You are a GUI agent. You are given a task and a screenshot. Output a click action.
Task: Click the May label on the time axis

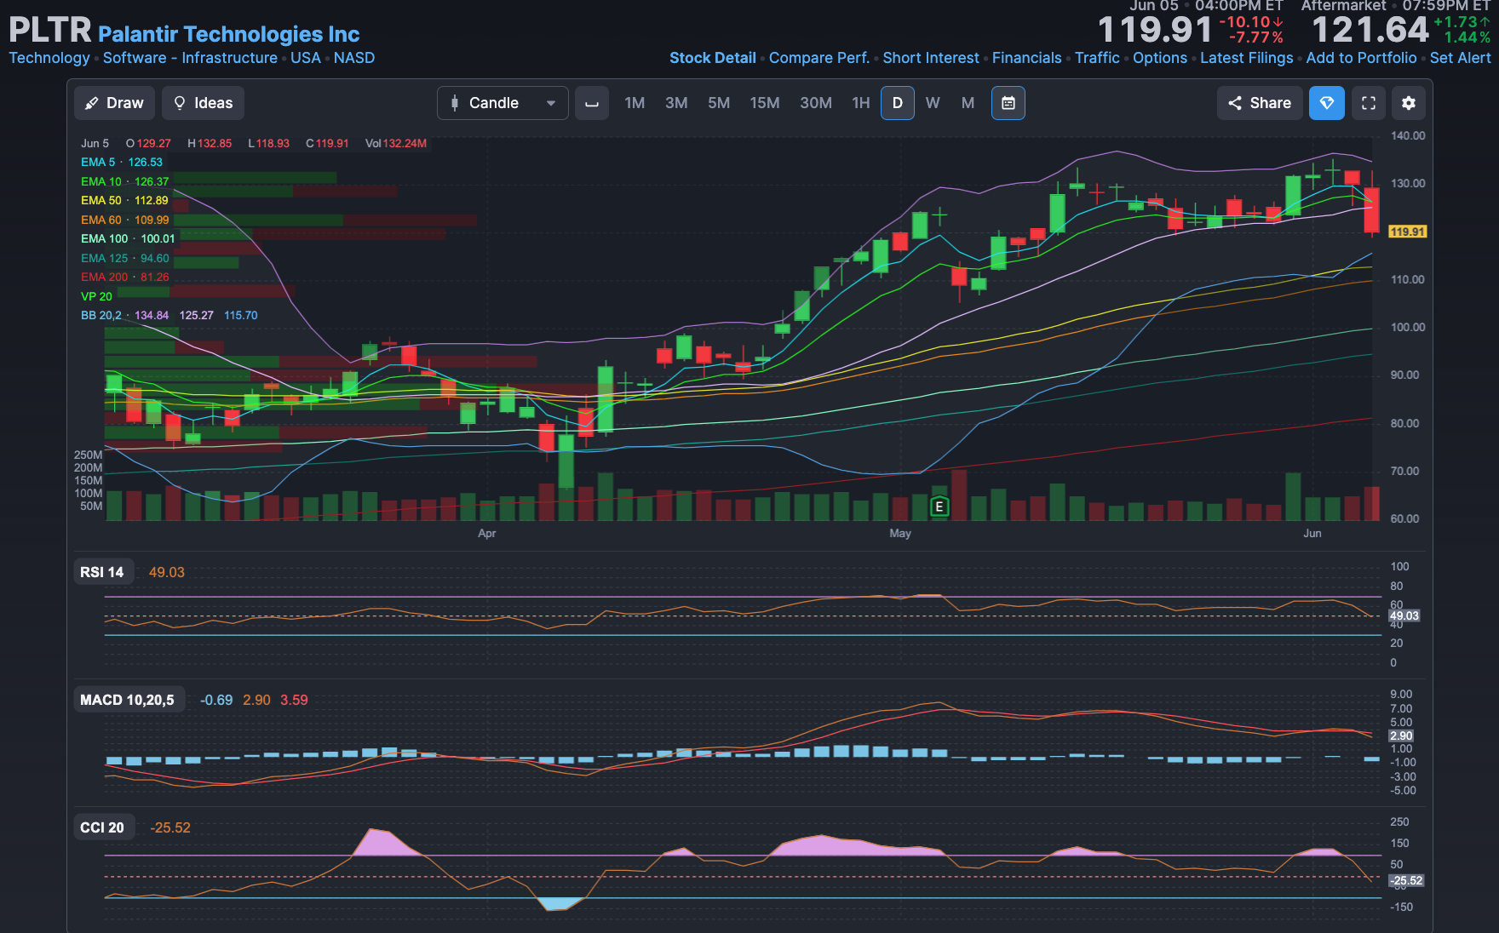[900, 533]
